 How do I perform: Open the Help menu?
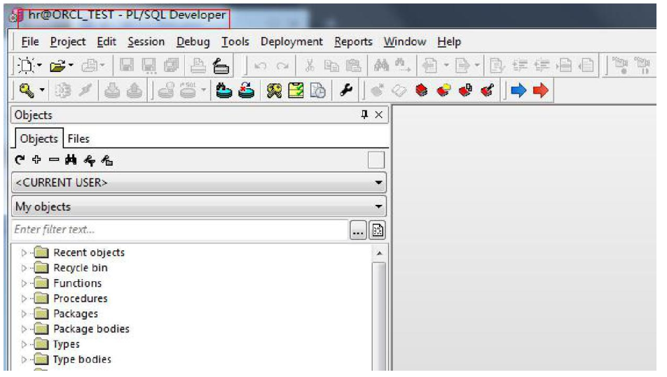point(449,41)
